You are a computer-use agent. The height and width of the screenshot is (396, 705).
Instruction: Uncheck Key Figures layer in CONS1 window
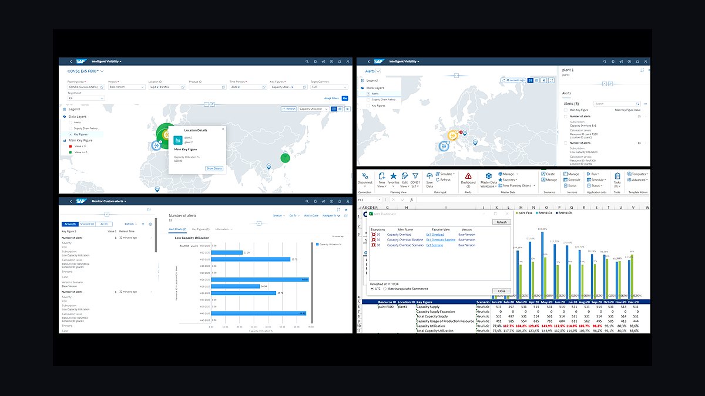click(x=71, y=134)
